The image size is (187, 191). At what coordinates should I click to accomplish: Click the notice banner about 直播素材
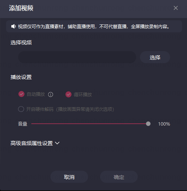click(94, 26)
